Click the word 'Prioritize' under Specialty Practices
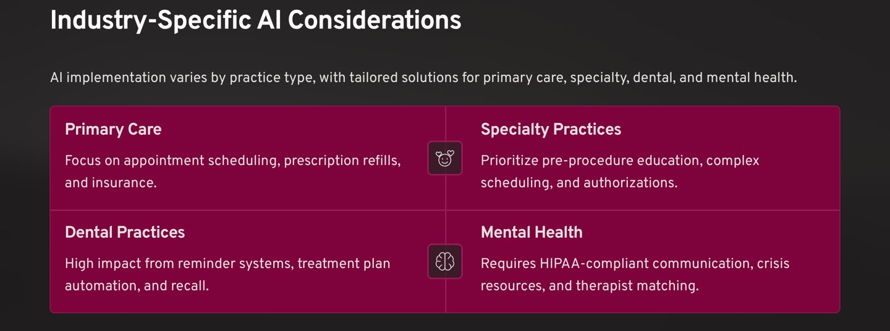The height and width of the screenshot is (331, 890). pyautogui.click(x=509, y=161)
